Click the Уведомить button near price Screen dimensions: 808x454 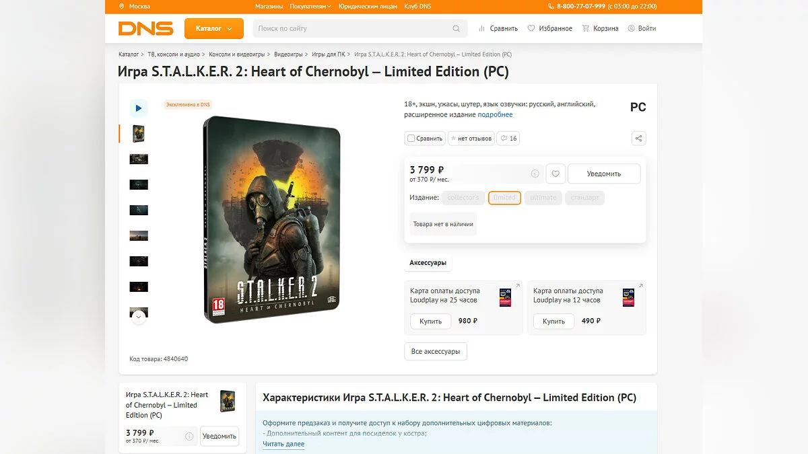click(x=604, y=174)
